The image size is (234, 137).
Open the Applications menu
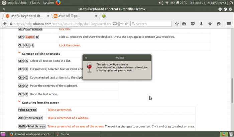18,3
